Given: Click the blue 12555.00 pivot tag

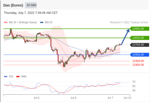Looking at the screenshot, I should [x=140, y=55].
